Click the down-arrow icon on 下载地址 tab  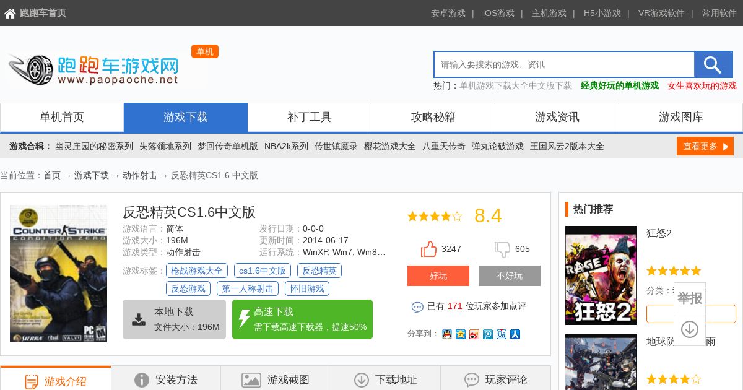click(x=361, y=379)
